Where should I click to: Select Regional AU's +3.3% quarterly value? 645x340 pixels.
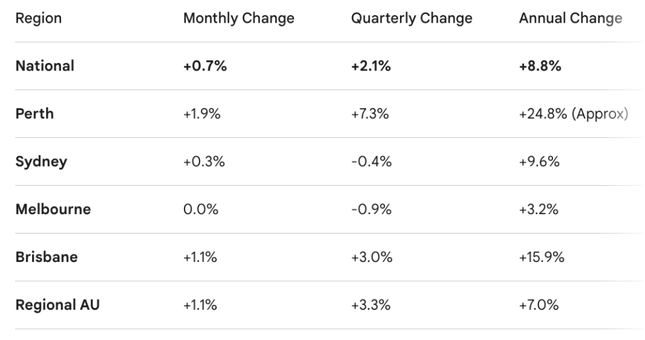click(x=371, y=305)
